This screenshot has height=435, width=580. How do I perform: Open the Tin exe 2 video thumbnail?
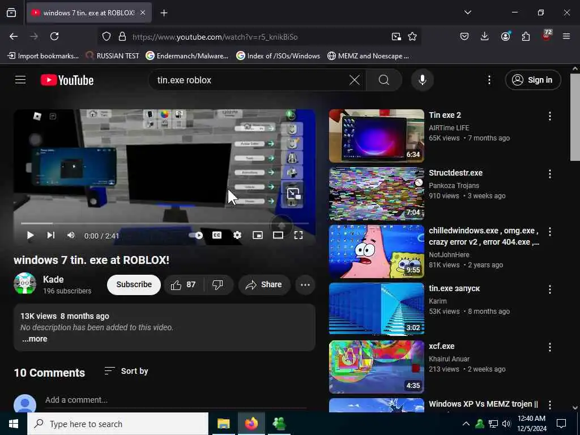click(377, 136)
